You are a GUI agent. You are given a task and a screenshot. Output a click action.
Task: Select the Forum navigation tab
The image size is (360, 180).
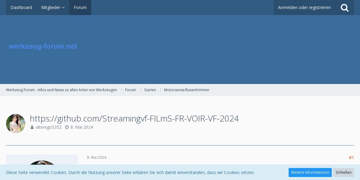tap(80, 7)
